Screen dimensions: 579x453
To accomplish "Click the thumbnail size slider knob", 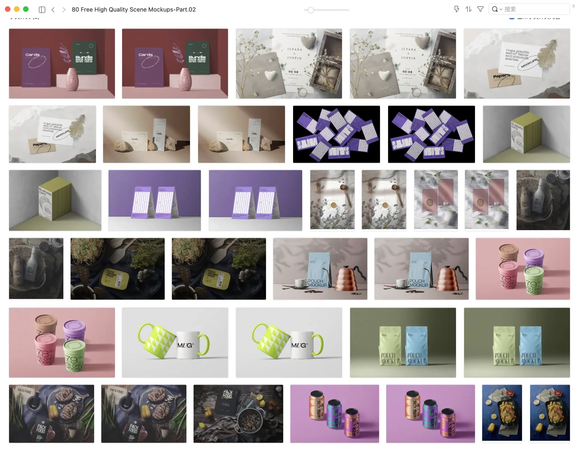I will [311, 10].
